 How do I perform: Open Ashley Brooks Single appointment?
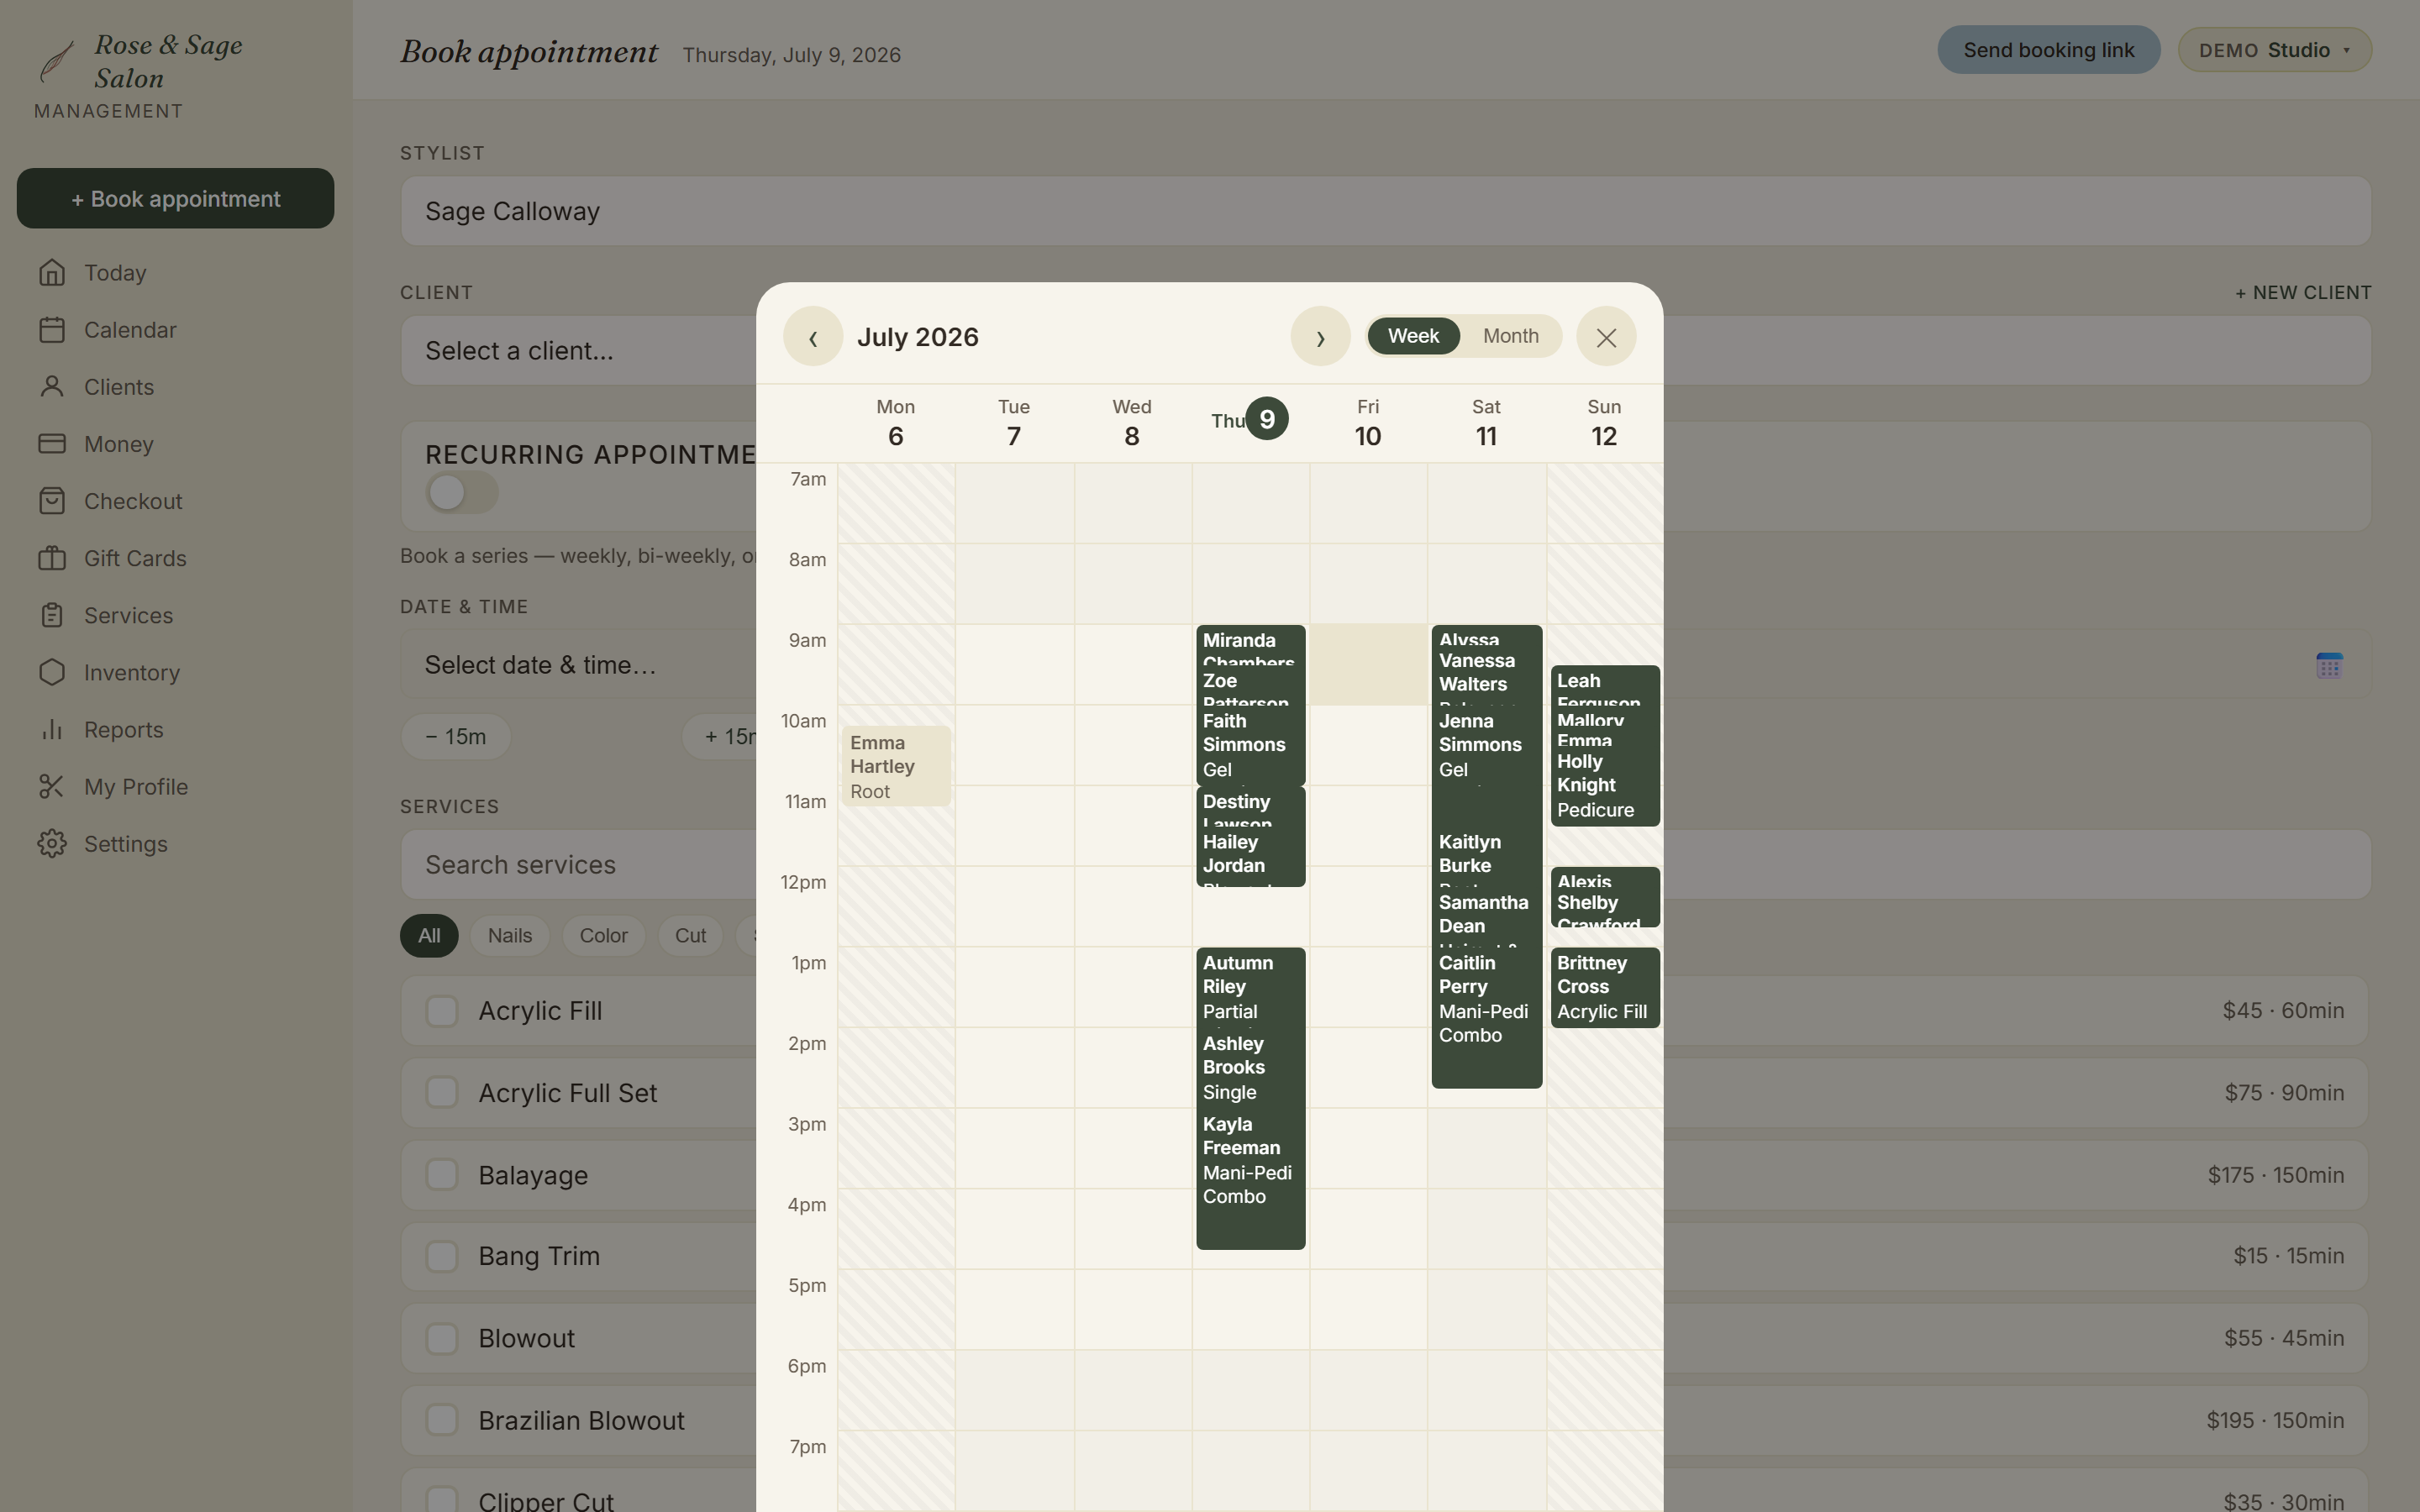(x=1250, y=1067)
